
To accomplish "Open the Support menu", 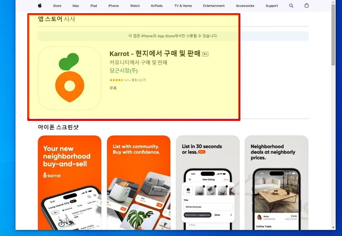I will point(272,6).
